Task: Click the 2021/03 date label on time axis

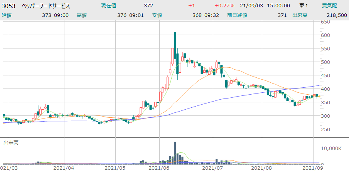Action: point(9,168)
